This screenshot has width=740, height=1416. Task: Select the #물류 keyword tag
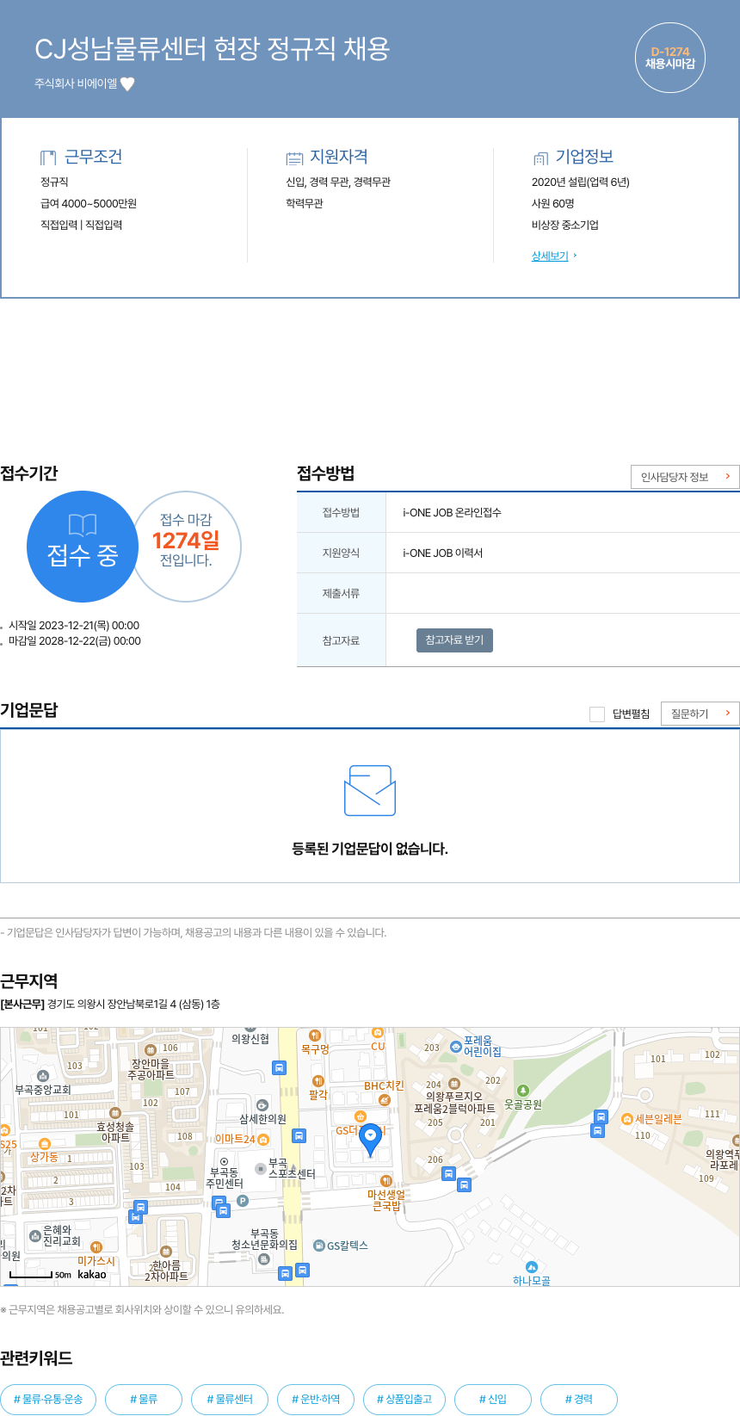click(144, 1399)
